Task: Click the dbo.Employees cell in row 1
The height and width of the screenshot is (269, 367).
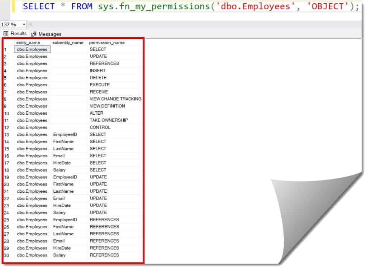Action: click(x=32, y=49)
